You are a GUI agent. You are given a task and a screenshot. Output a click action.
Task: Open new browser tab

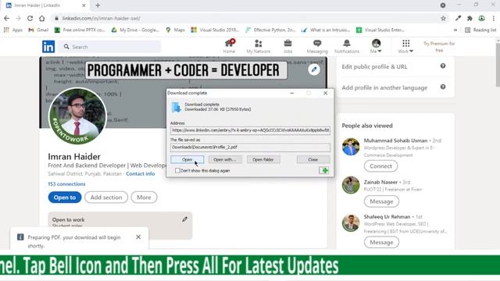click(x=98, y=5)
